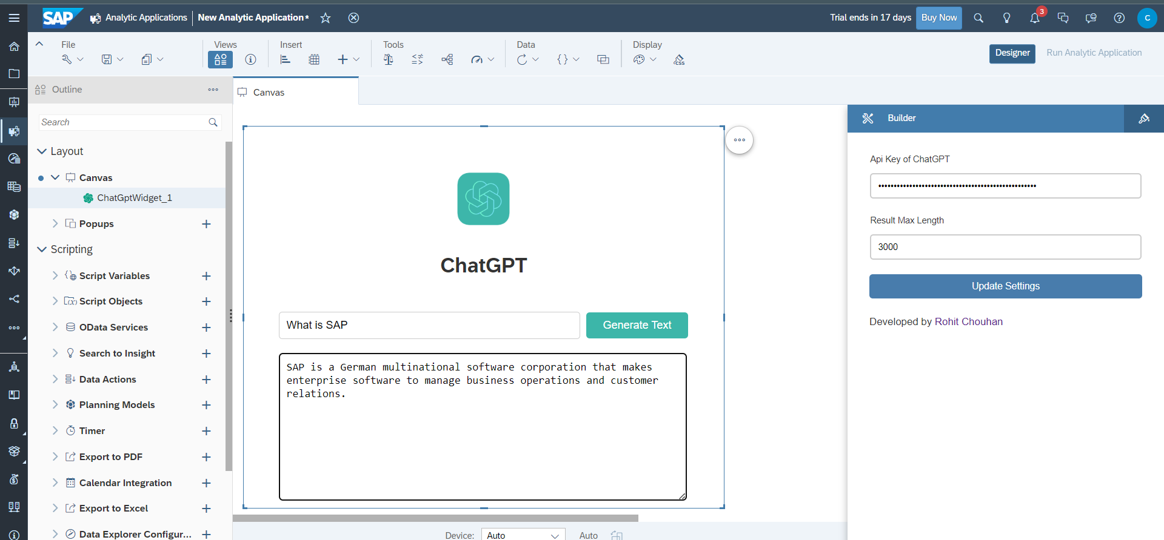Add a Script Variable with plus icon
1164x540 pixels.
[x=206, y=276]
